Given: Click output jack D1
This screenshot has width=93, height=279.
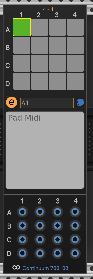Looking at the screenshot, I should 22,253.
